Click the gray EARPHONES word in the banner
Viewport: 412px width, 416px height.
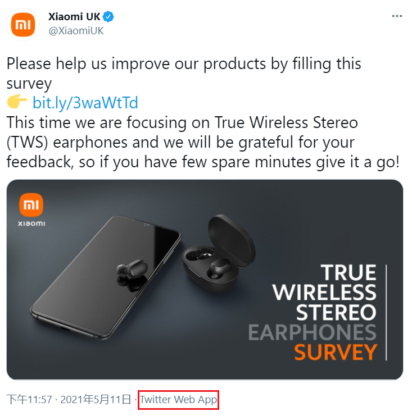point(312,332)
